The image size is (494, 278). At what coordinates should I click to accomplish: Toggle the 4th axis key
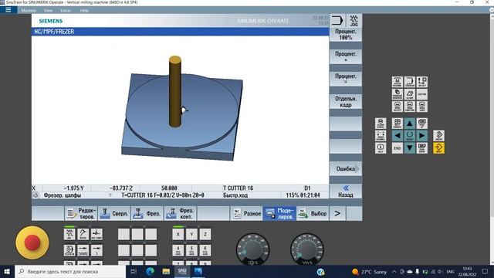point(178,250)
